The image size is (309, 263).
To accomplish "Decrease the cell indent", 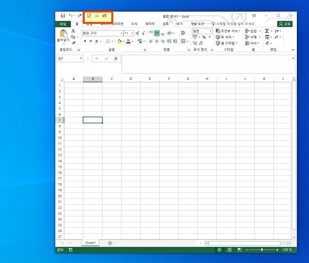I will [x=169, y=41].
